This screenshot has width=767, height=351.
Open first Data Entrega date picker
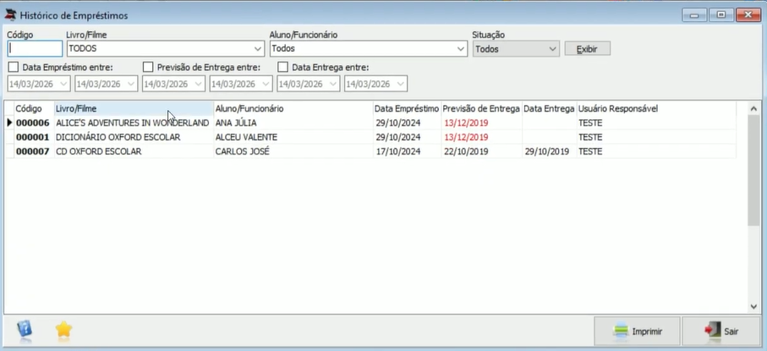point(333,84)
